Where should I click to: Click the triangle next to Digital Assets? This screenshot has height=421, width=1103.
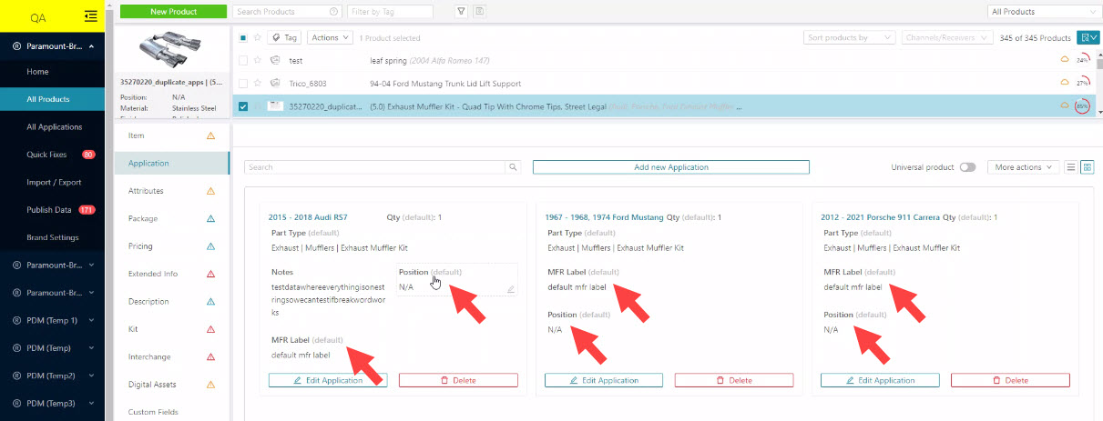click(210, 385)
